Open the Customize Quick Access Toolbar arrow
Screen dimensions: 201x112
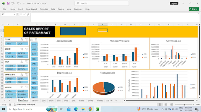[24, 4]
